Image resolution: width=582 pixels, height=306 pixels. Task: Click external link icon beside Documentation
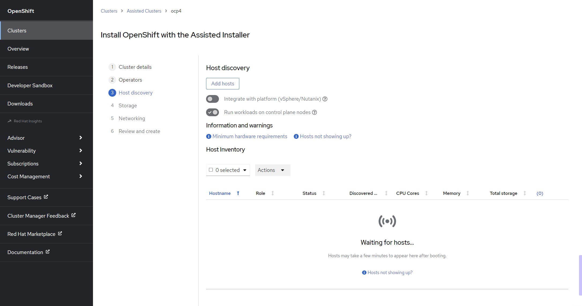47,252
